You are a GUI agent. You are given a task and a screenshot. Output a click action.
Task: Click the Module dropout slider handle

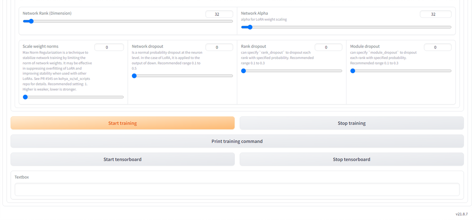[x=353, y=71]
